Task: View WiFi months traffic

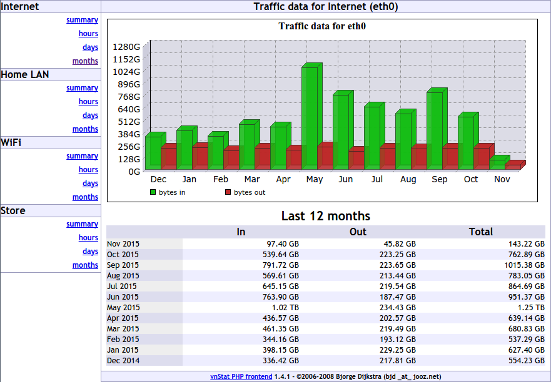Action: 85,197
